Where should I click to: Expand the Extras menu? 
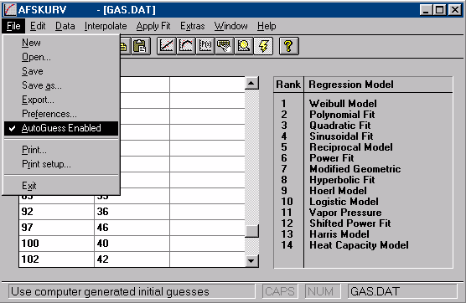coord(192,26)
